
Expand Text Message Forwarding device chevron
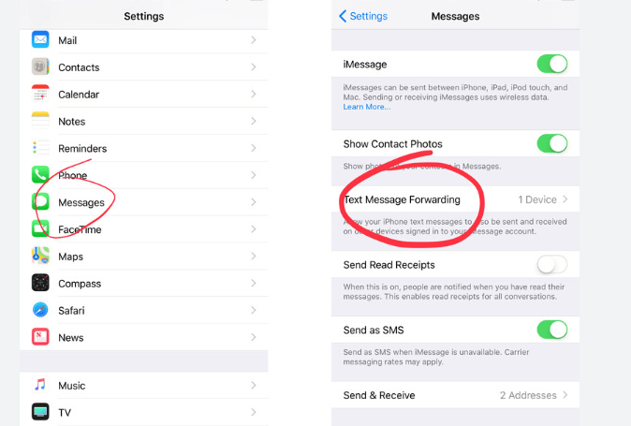pyautogui.click(x=565, y=200)
